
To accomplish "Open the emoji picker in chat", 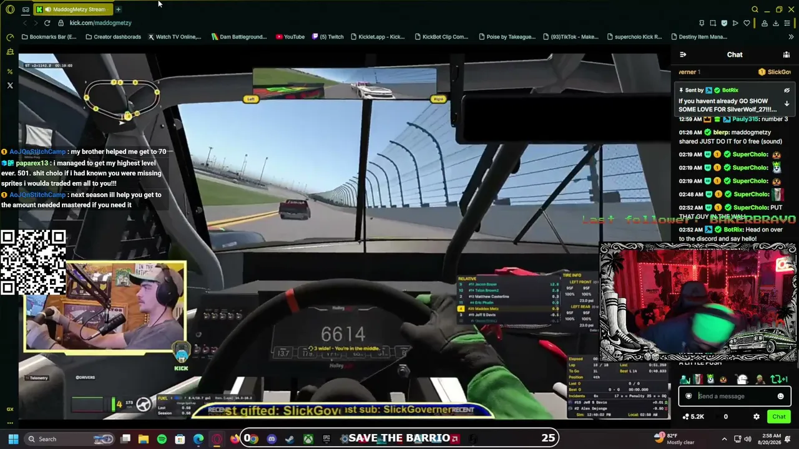I will [780, 396].
